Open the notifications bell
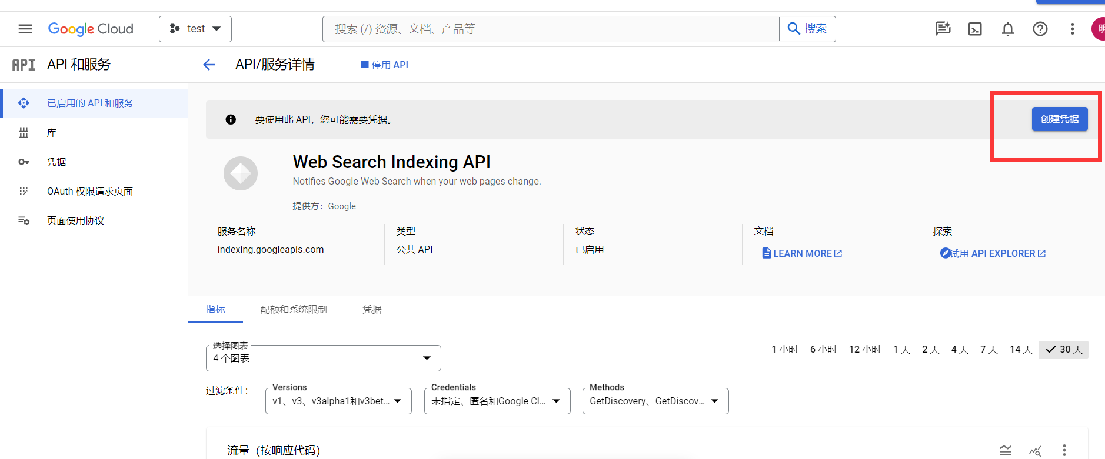 click(x=1008, y=29)
